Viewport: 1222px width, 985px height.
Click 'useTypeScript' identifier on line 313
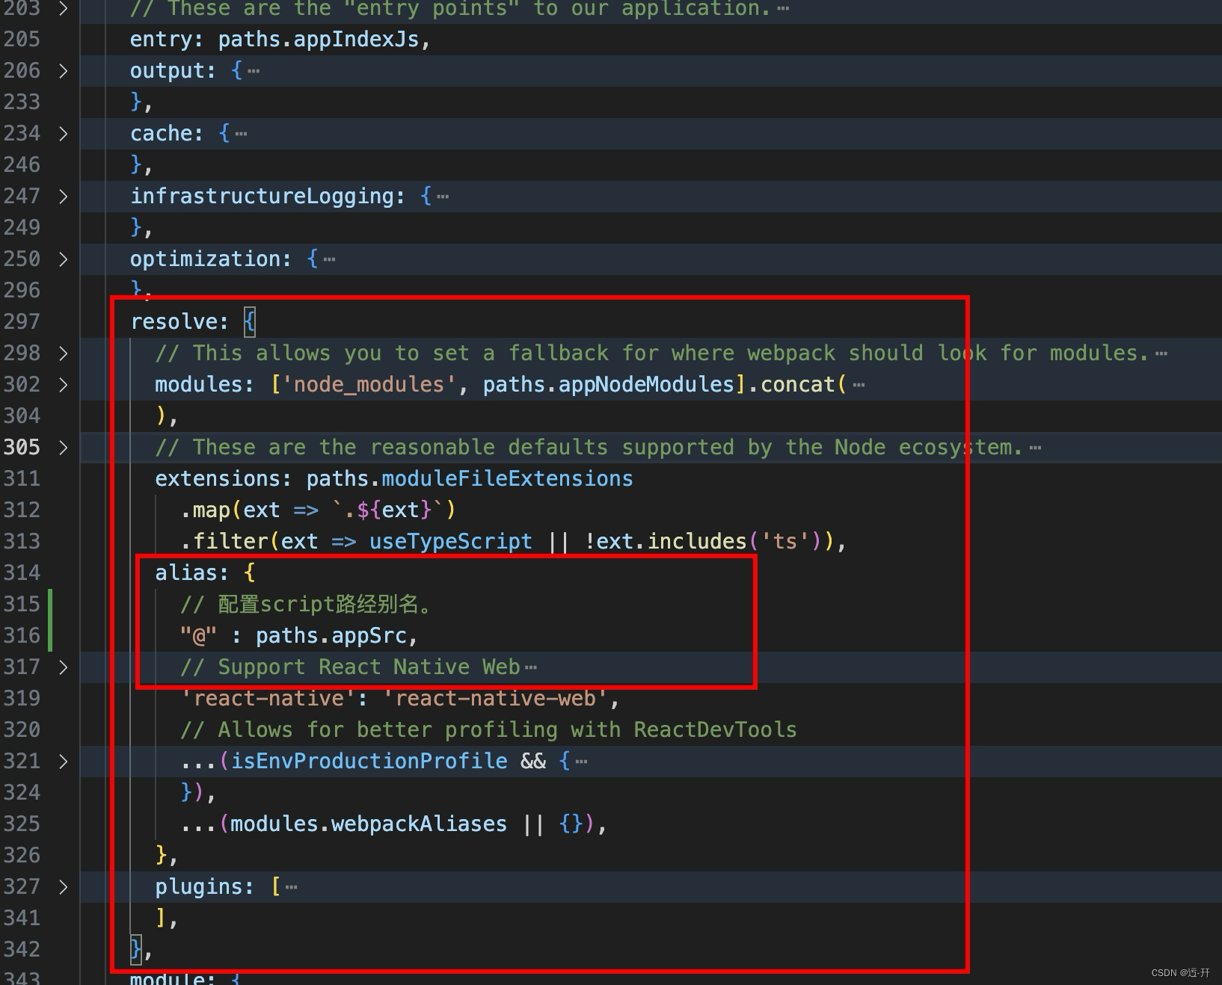point(451,542)
